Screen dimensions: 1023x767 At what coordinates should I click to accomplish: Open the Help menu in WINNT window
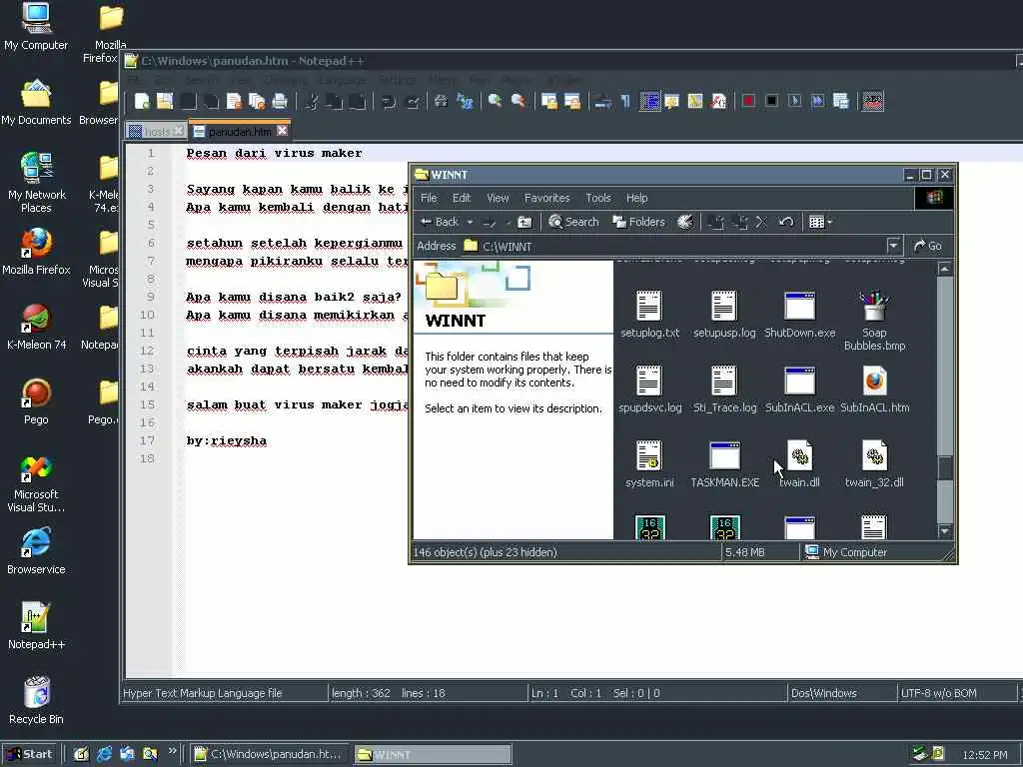pos(636,199)
